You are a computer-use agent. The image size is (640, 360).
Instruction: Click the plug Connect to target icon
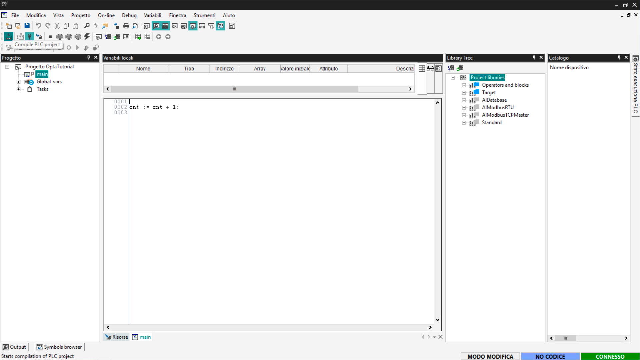30,37
